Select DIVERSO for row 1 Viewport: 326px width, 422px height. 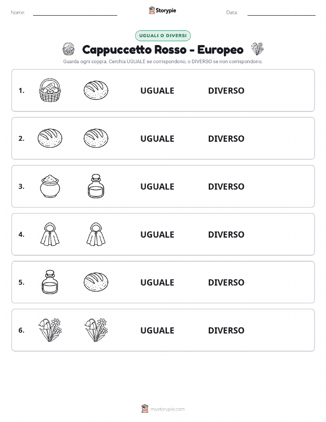(x=226, y=91)
